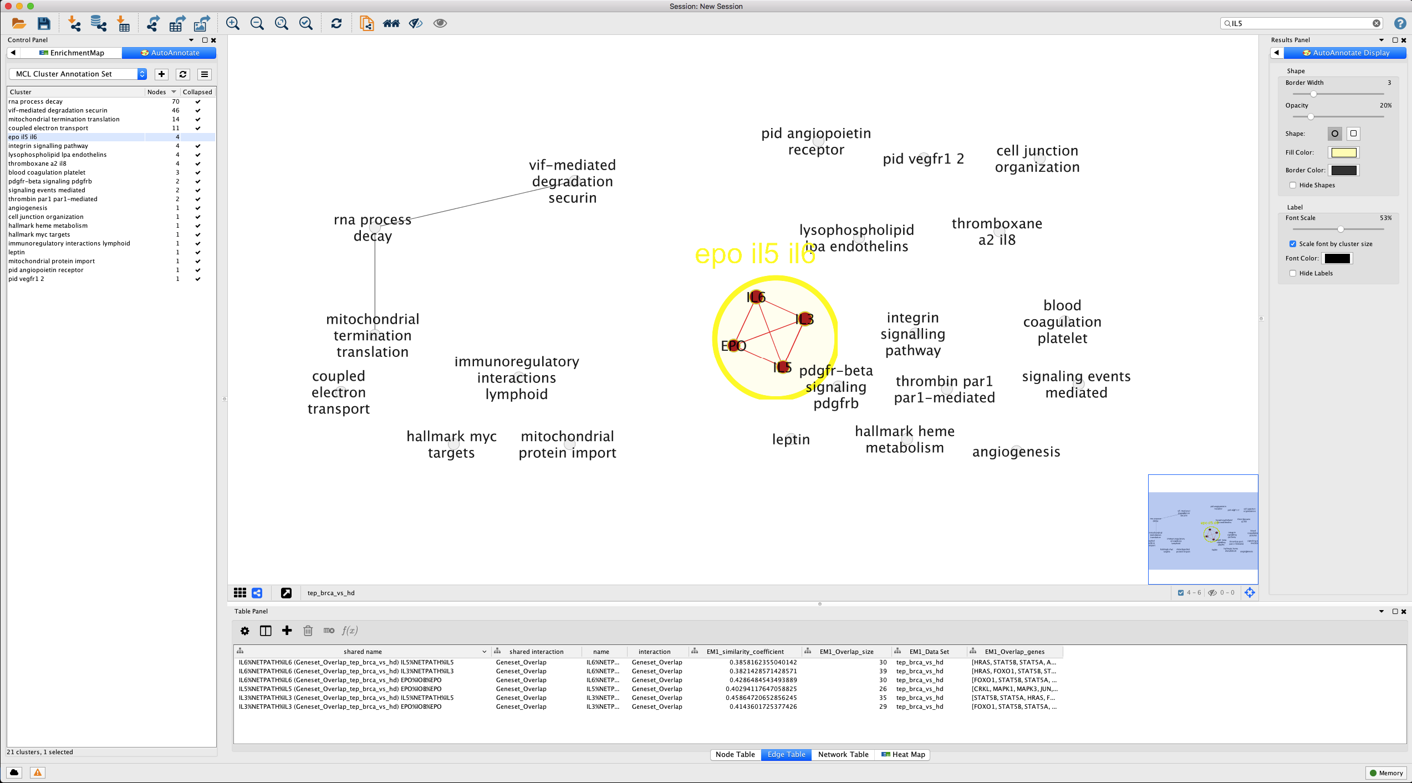Open help question mark icon
1412x783 pixels.
(1400, 23)
